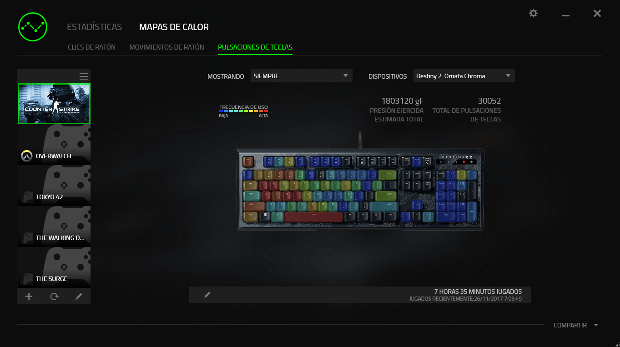This screenshot has width=620, height=347.
Task: Click the Frecuencia de Uso label
Action: point(243,107)
